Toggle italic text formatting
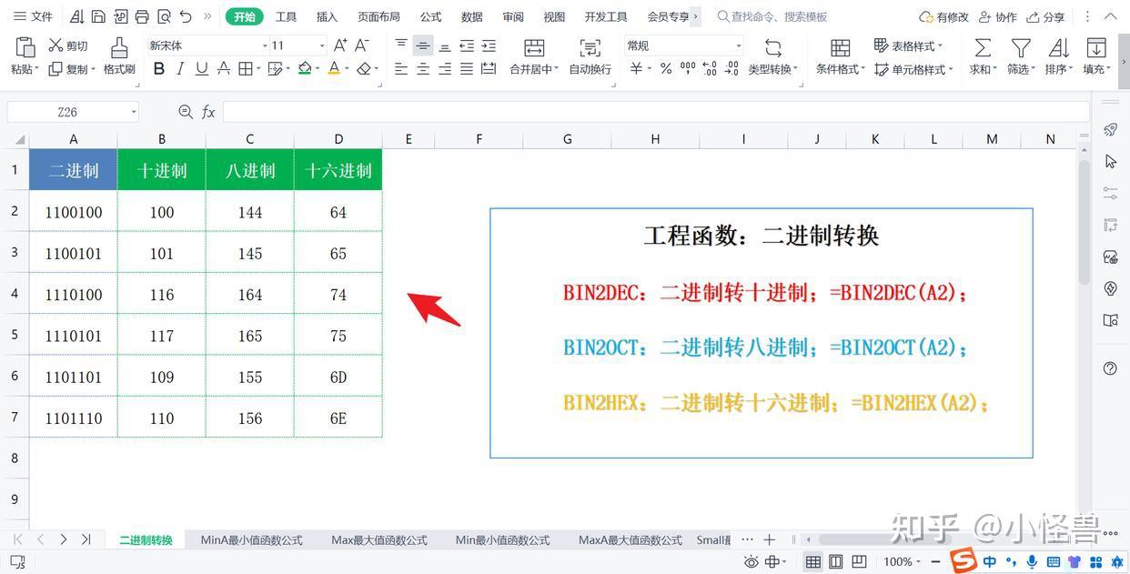This screenshot has height=574, width=1130. tap(180, 69)
